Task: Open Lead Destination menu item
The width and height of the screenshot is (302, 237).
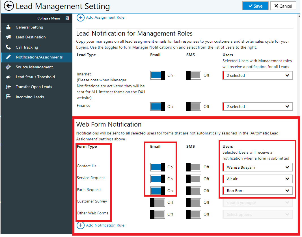Action: click(36, 37)
